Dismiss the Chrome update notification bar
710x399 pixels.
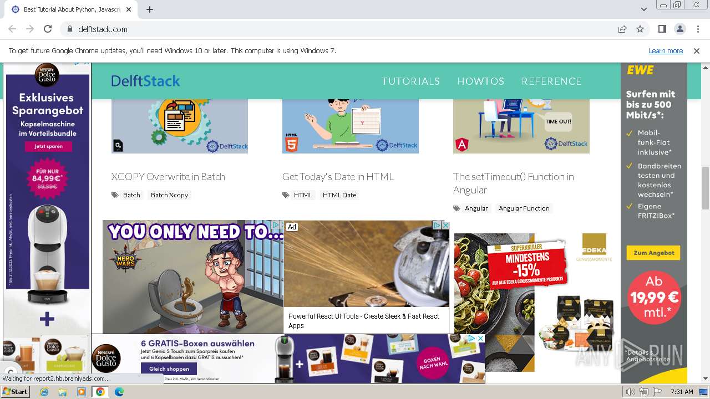697,50
